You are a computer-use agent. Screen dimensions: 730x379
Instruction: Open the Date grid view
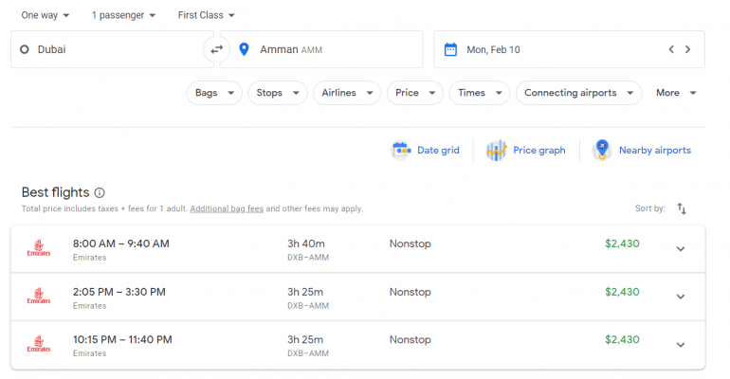(426, 150)
